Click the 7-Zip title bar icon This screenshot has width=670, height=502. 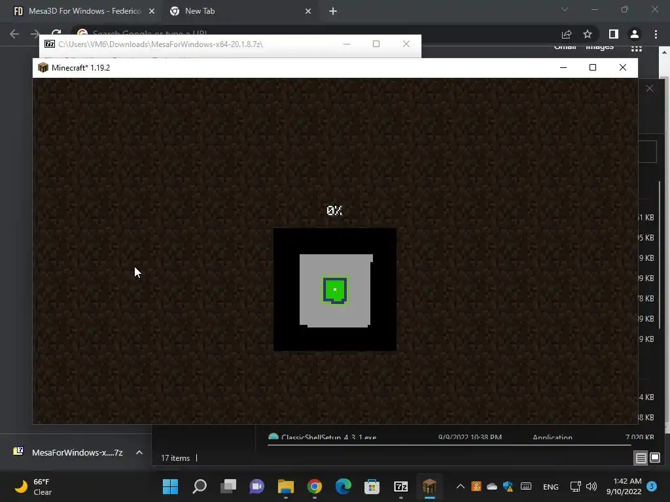[x=50, y=44]
